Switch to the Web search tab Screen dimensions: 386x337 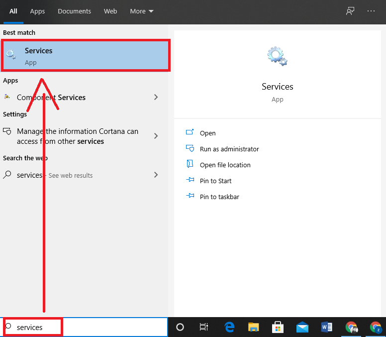tap(110, 11)
